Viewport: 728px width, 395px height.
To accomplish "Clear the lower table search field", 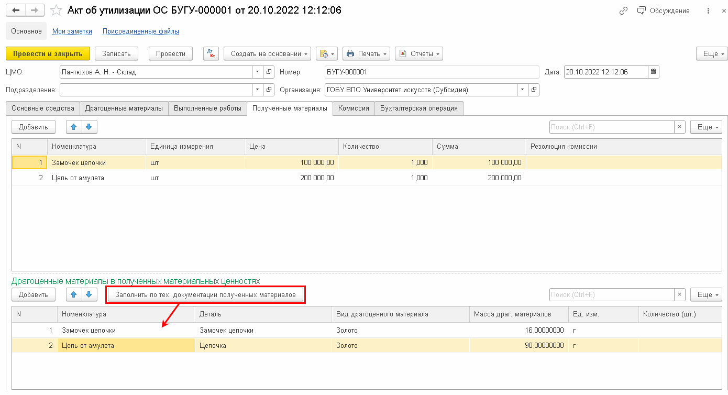I will pyautogui.click(x=679, y=295).
